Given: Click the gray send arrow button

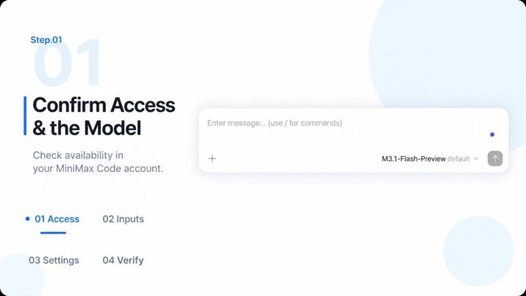Looking at the screenshot, I should point(494,158).
